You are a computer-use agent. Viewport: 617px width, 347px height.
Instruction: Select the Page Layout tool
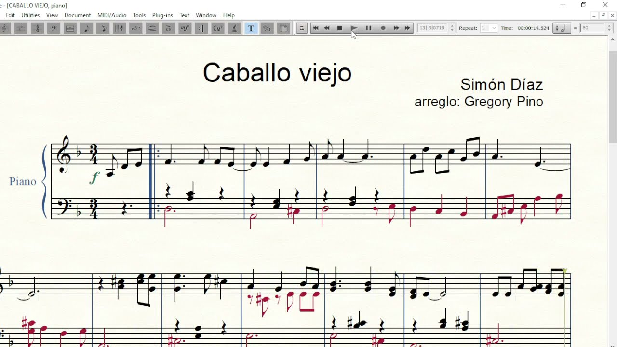pos(283,28)
